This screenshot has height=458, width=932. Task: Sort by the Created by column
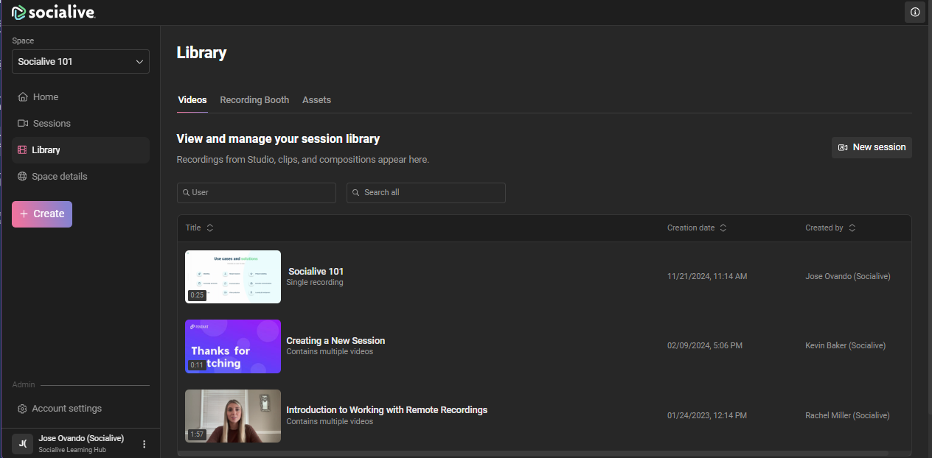pyautogui.click(x=831, y=228)
